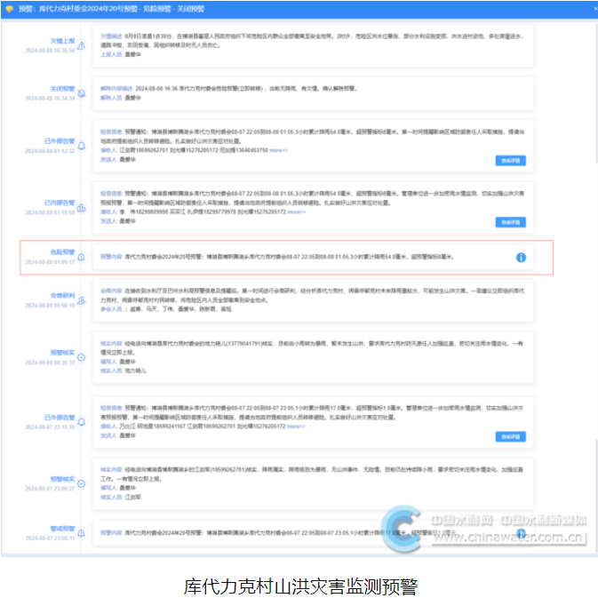Click the 灾情上报 timeline icon
The image size is (598, 598).
tap(82, 45)
